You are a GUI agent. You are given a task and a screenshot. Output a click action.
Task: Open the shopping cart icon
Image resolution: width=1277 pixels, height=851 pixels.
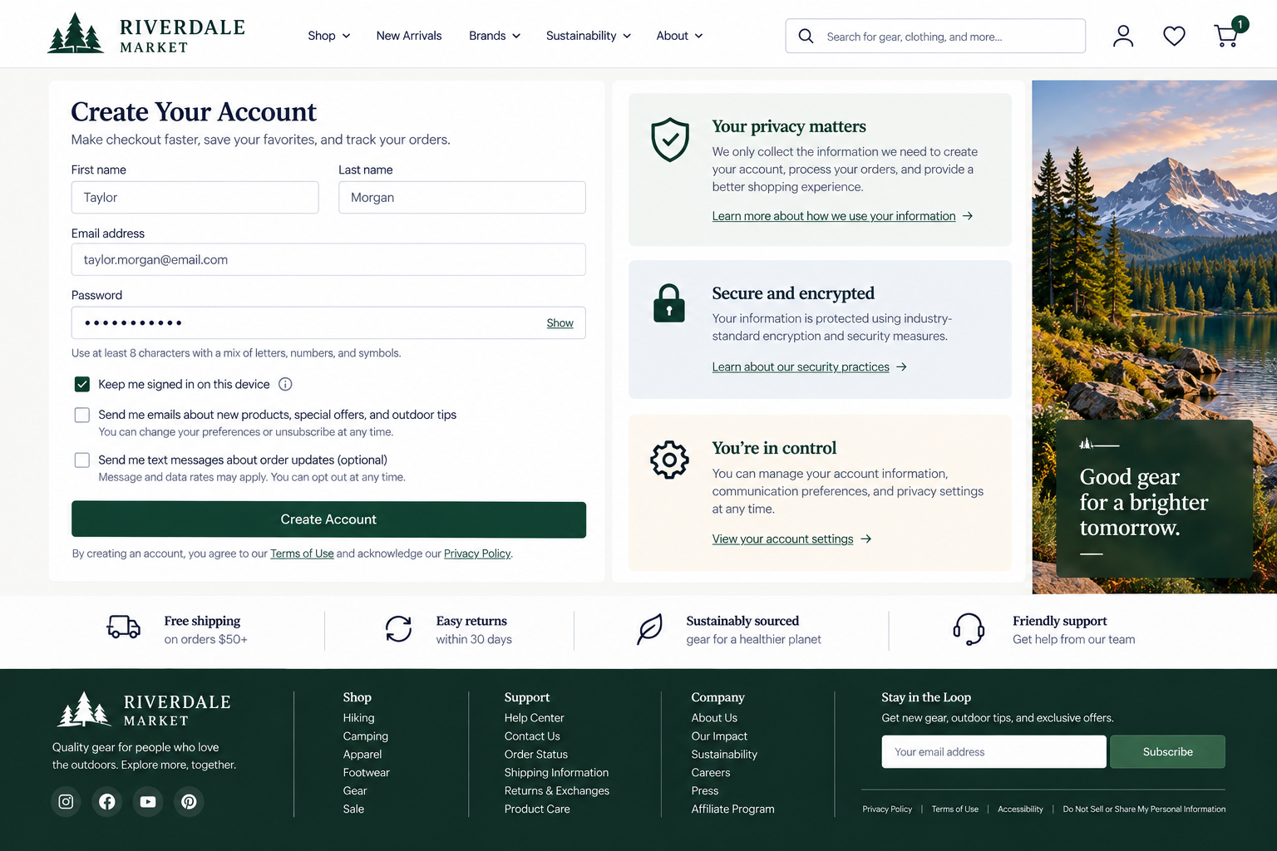1227,36
